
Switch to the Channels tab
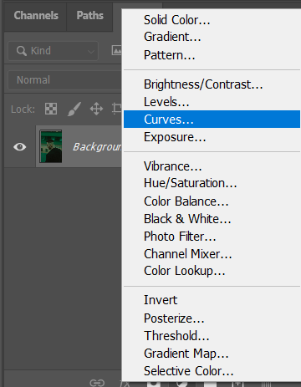36,15
